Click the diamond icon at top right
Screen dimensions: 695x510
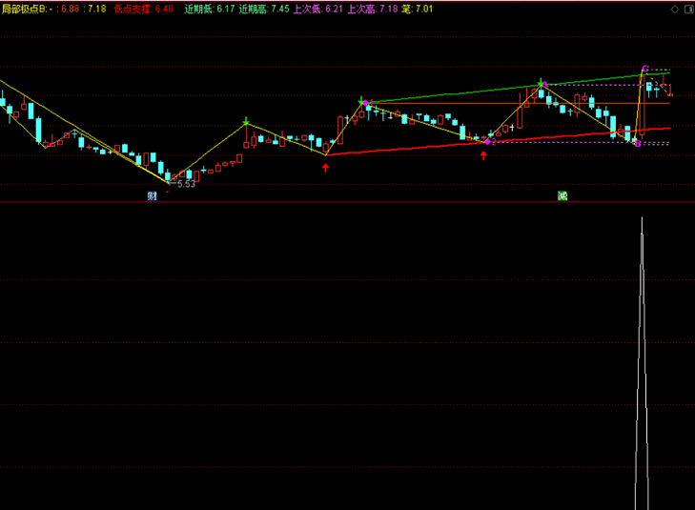point(675,10)
